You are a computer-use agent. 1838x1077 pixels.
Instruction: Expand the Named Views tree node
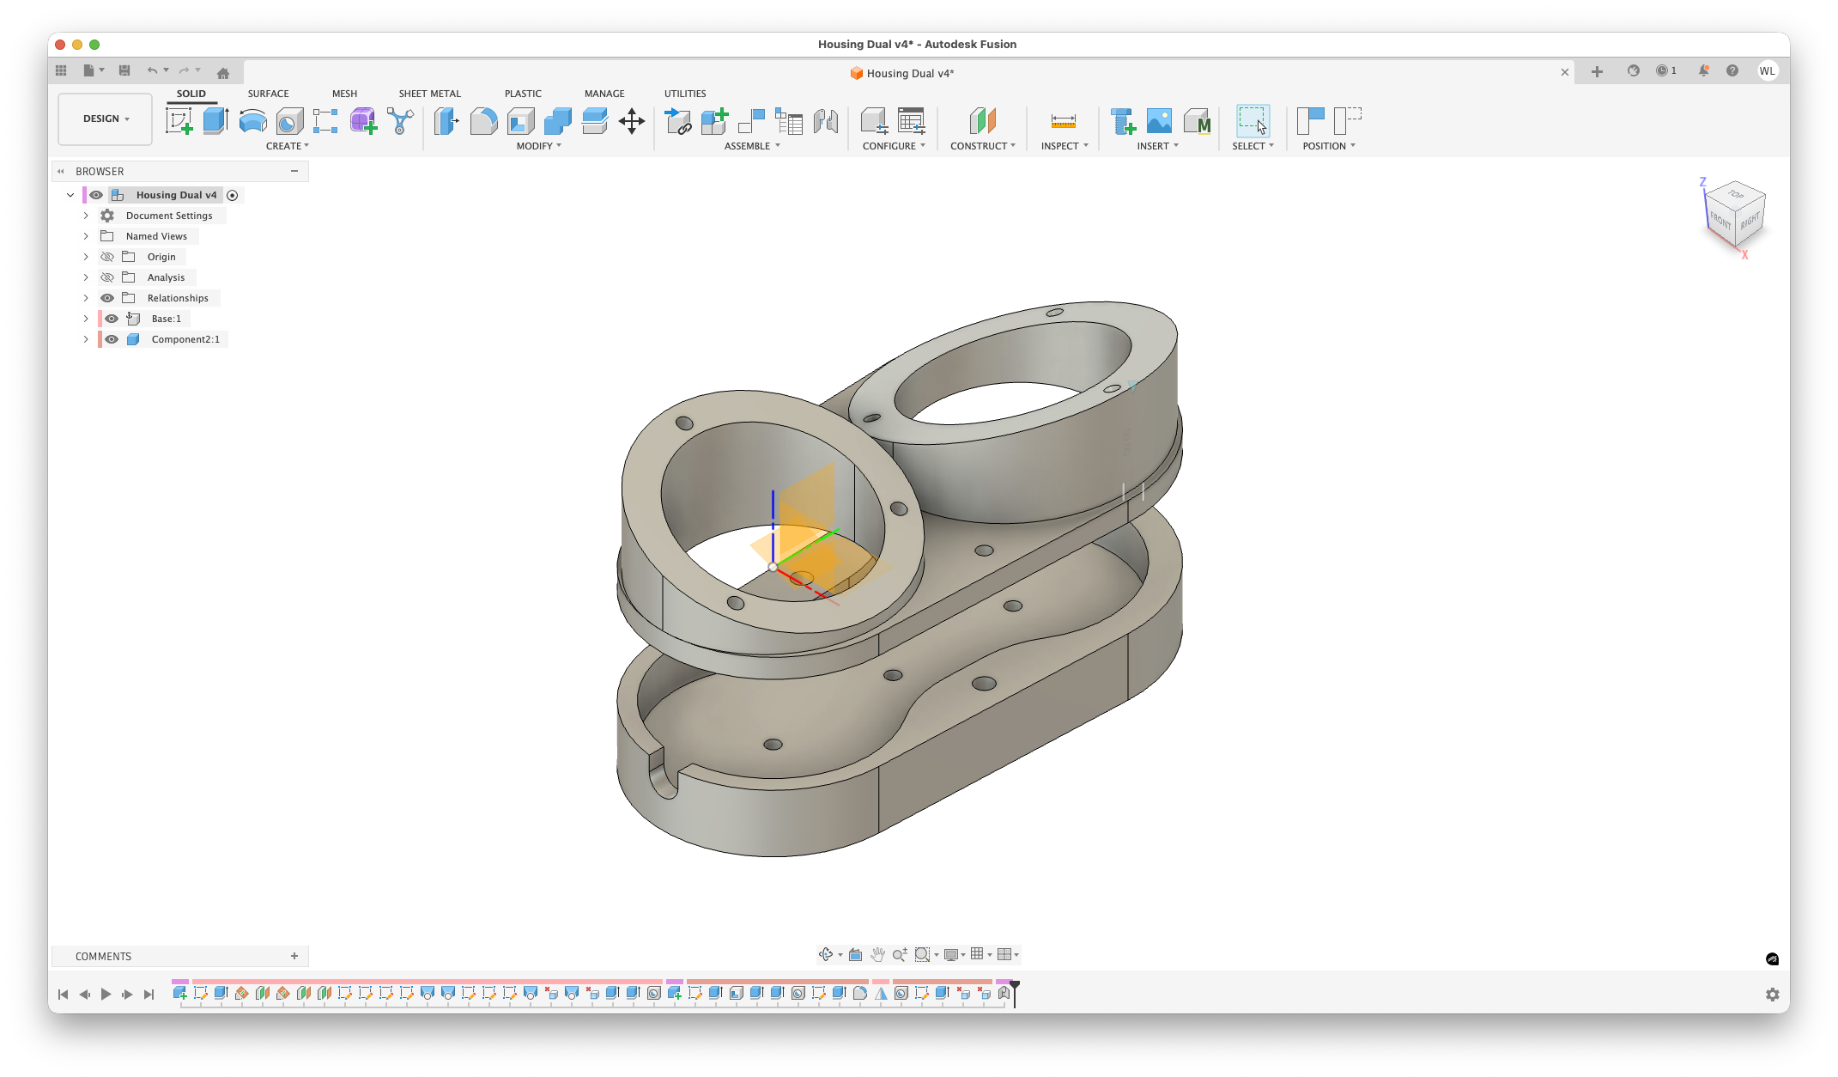click(86, 236)
